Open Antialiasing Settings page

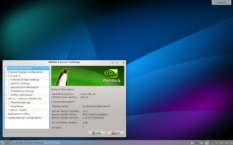tap(22, 91)
